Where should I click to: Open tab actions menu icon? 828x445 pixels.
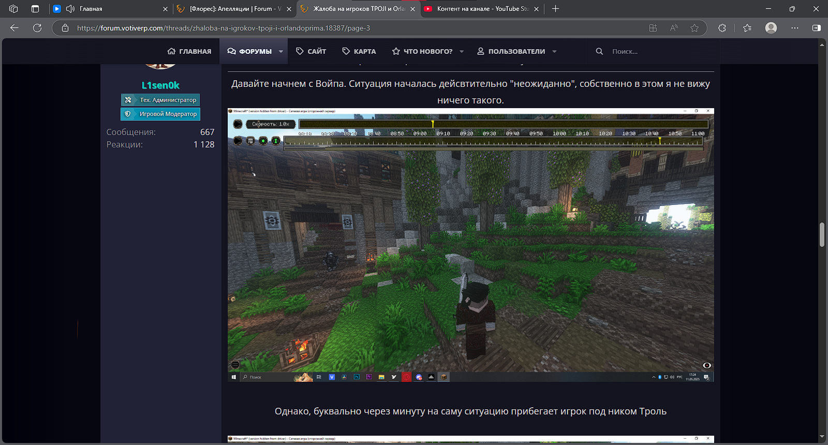tap(35, 9)
